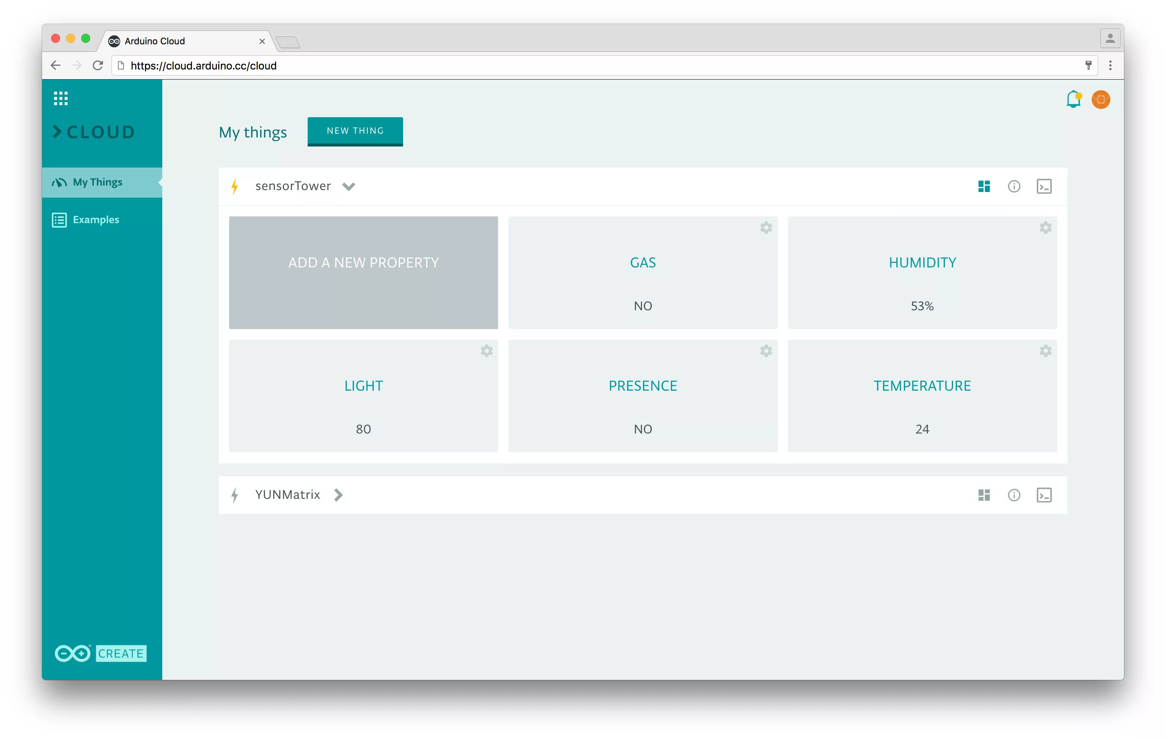The image size is (1166, 740).
Task: Click the terminal icon for YUNMatrix
Action: click(1044, 494)
